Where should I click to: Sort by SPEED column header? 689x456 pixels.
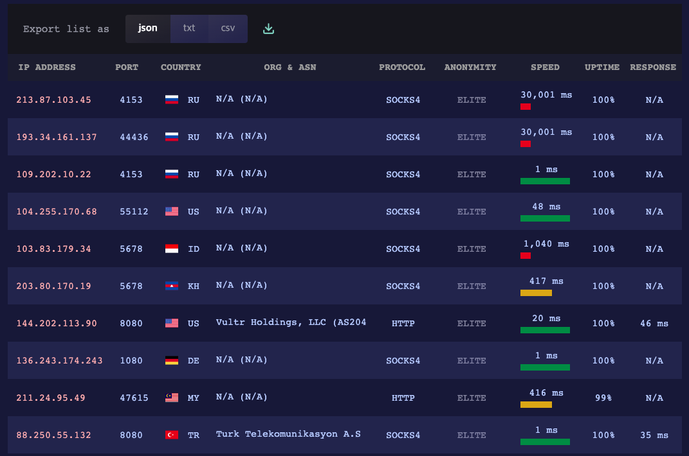click(545, 67)
